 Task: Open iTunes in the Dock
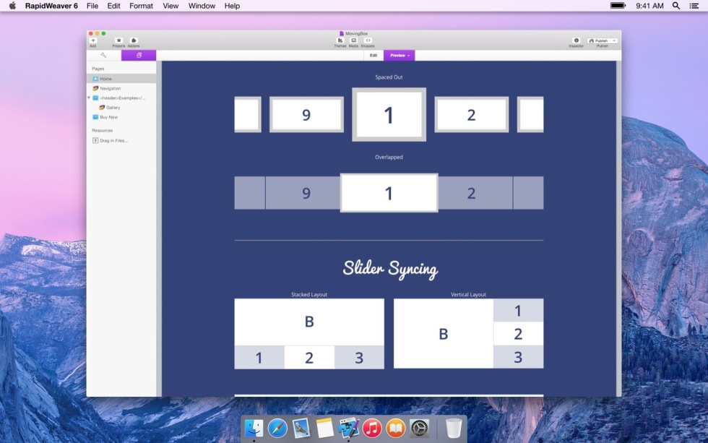click(x=372, y=428)
